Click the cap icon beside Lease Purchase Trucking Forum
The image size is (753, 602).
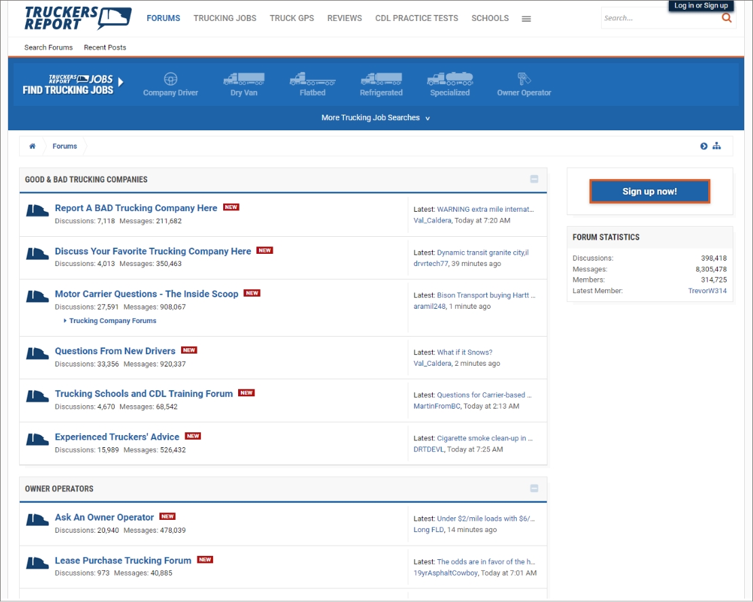click(37, 563)
